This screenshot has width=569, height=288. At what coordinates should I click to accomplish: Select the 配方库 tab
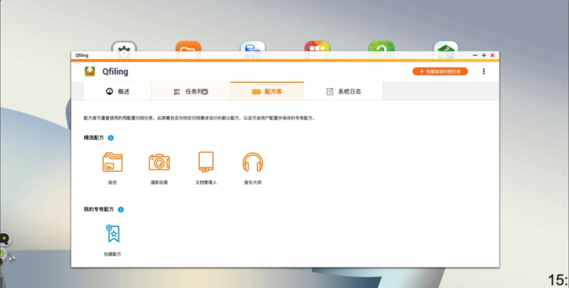pyautogui.click(x=267, y=92)
